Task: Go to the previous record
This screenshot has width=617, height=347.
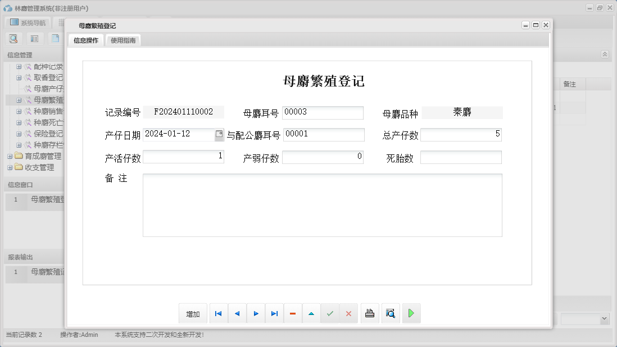Action: pos(237,314)
